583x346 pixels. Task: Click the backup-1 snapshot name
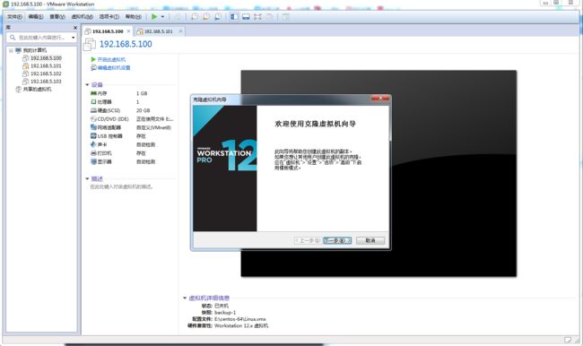(225, 313)
